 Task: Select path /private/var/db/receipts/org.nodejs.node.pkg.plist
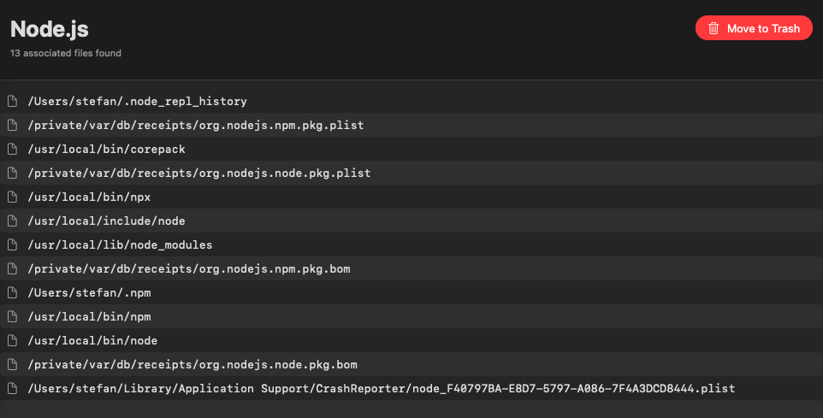coord(199,173)
